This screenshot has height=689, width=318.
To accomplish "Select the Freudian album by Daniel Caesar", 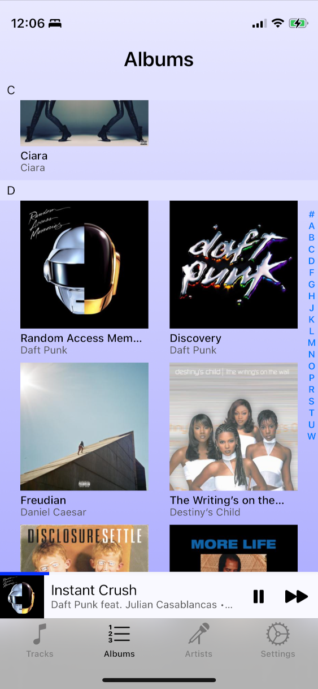I will [x=84, y=427].
